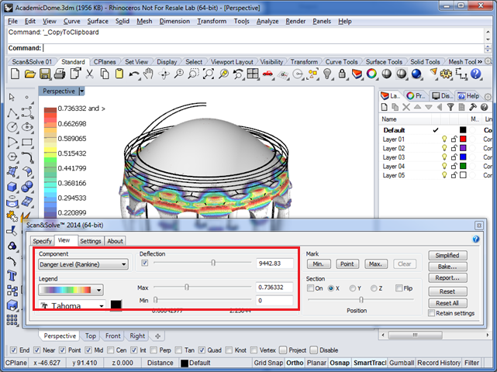Click the Bake... button
497x372 pixels.
point(447,267)
